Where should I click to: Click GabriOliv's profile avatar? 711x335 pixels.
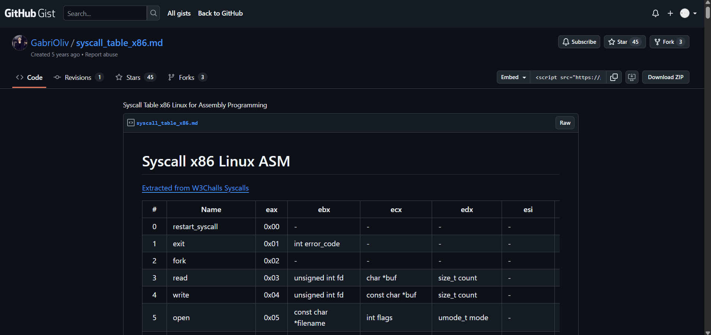click(19, 43)
